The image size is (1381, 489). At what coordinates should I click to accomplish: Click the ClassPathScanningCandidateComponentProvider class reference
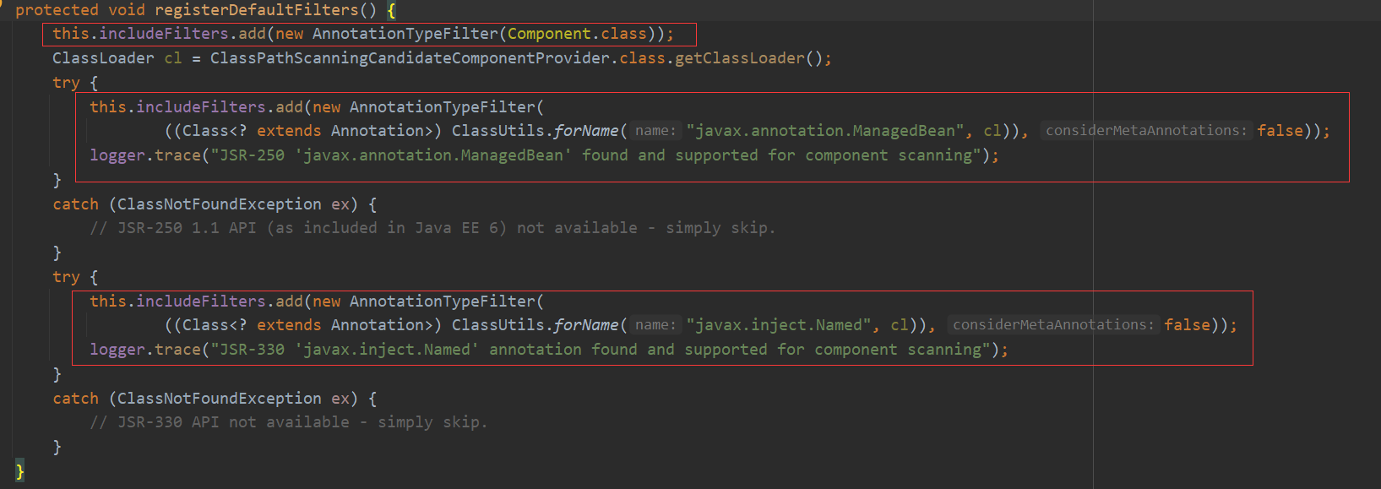410,58
